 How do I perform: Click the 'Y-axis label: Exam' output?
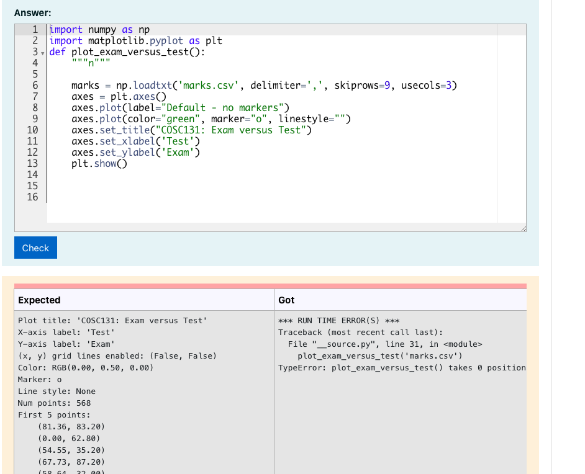tap(66, 344)
